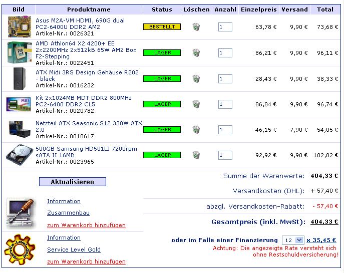Click the yellow BESTELLT status badge
Screen dimensions: 344x273
pos(162,26)
